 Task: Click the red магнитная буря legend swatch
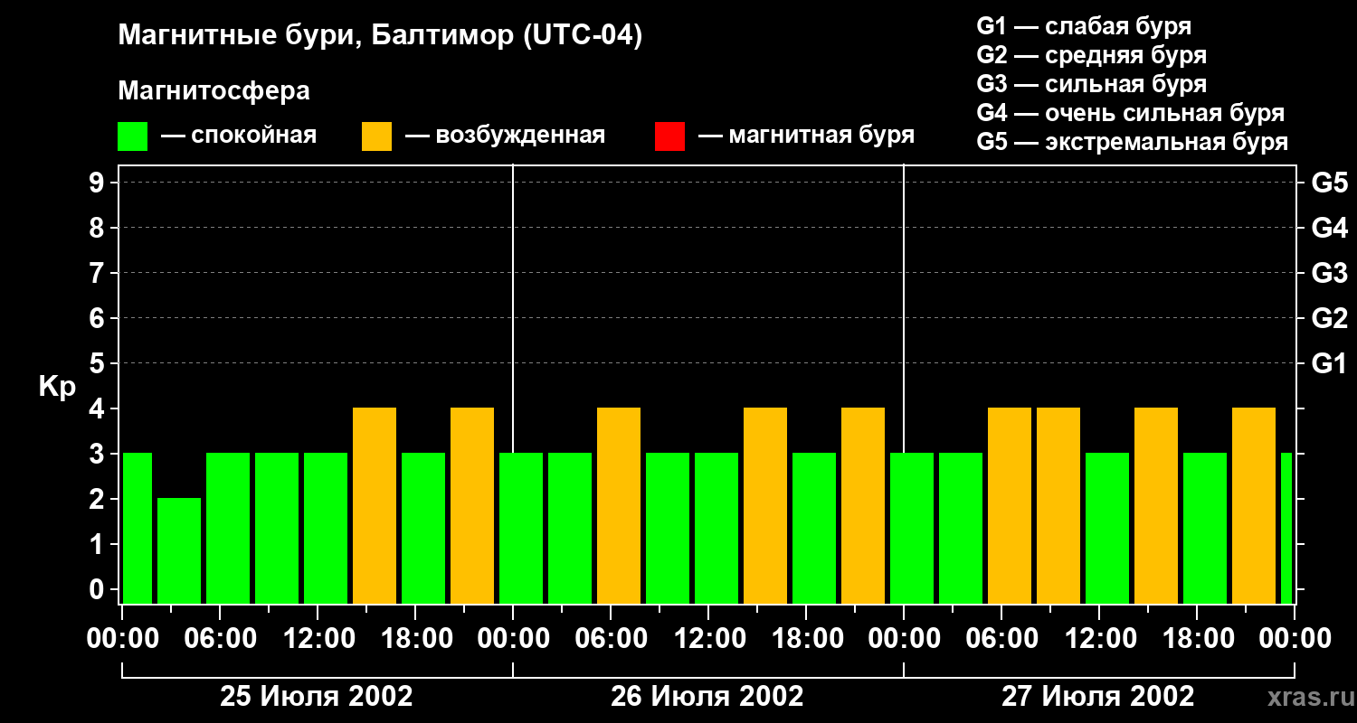(x=669, y=136)
